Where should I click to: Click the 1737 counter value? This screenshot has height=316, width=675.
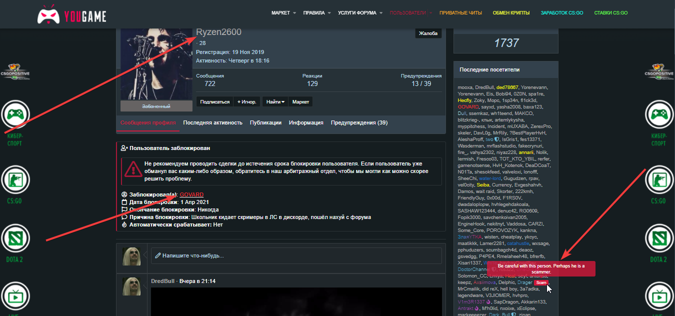point(506,43)
